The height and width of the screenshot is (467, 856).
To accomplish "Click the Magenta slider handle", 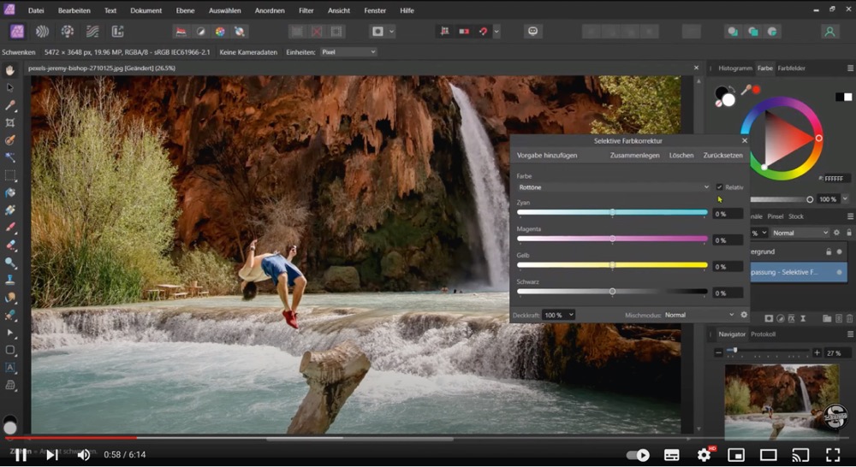I will click(612, 239).
